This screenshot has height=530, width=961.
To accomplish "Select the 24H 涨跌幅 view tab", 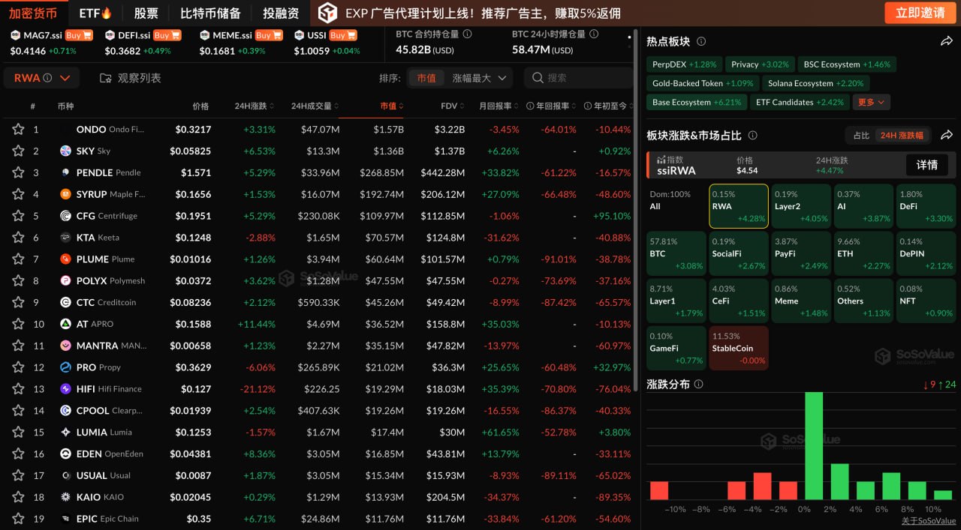I will (902, 136).
